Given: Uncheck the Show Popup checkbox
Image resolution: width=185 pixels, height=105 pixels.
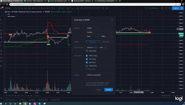Looking at the screenshot, I should coord(87,59).
